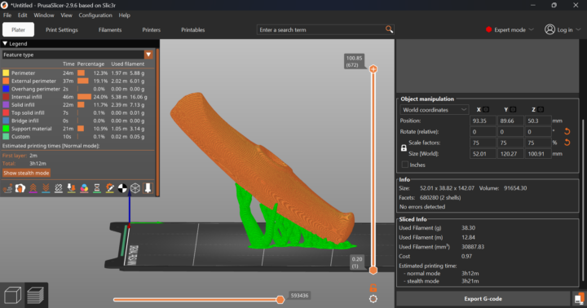Click the Export G-code button
The width and height of the screenshot is (587, 308).
coord(483,299)
